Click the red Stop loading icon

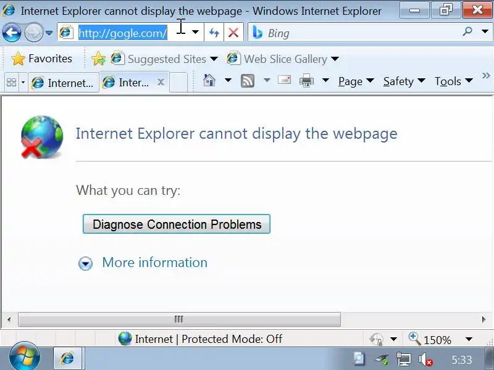point(233,33)
